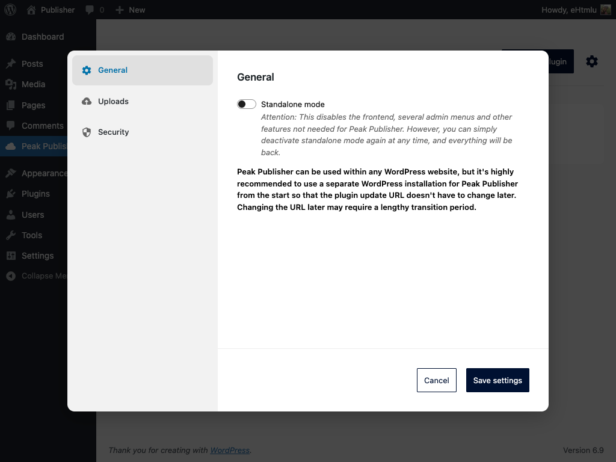Click the Appearance brush icon
Image resolution: width=616 pixels, height=462 pixels.
11,173
